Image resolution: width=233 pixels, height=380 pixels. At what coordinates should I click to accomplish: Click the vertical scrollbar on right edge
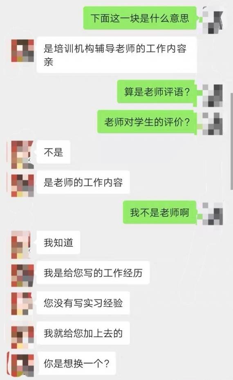[231, 141]
